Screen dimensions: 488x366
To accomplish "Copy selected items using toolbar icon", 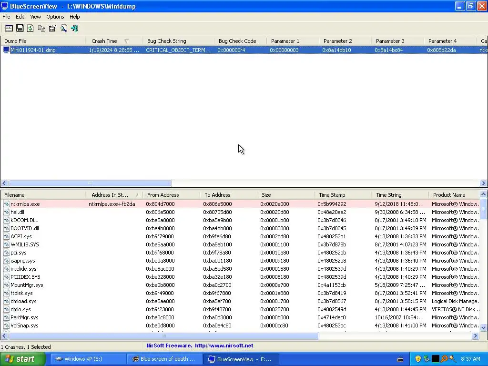I will (41, 28).
